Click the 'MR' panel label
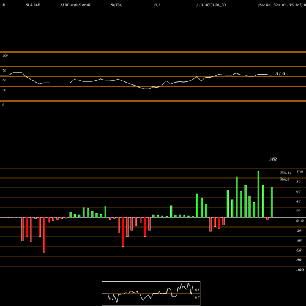Viewport: 306px width, 306px height. click(273, 159)
